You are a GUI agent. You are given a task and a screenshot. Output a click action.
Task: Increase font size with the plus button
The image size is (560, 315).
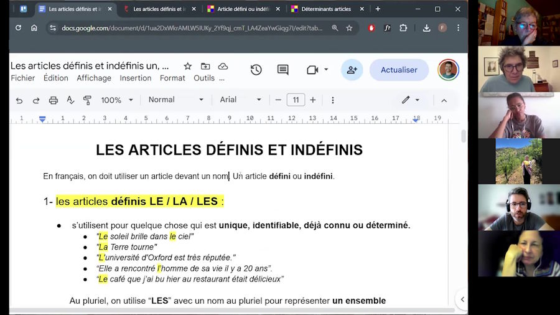click(x=313, y=100)
